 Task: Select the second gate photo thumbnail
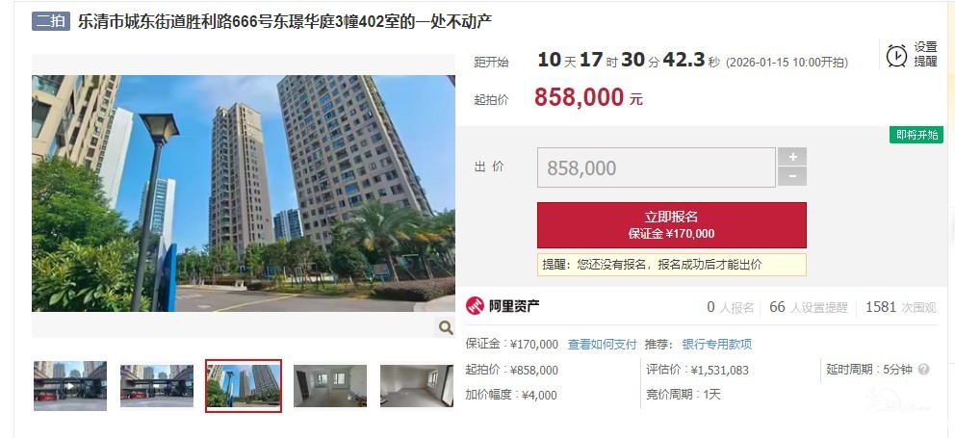(157, 386)
